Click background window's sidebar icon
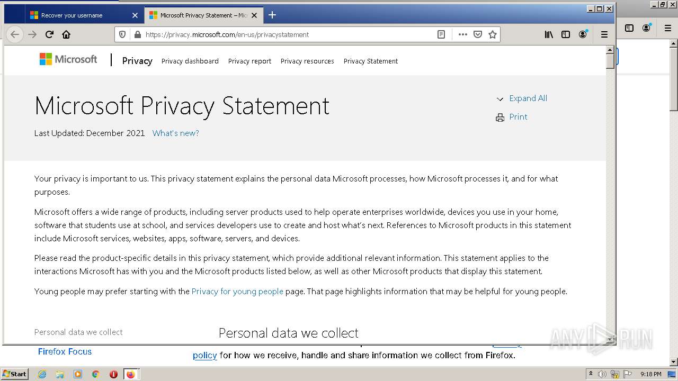 click(x=629, y=28)
